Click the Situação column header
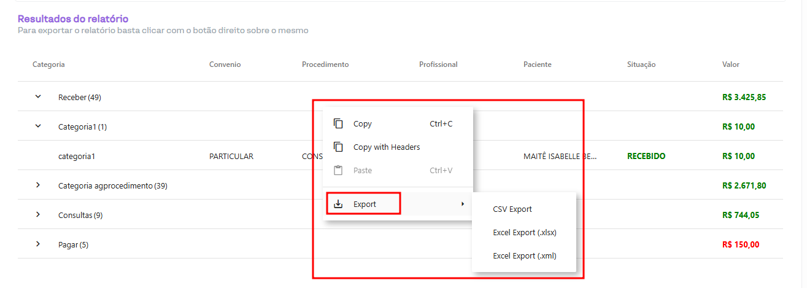 click(x=641, y=64)
